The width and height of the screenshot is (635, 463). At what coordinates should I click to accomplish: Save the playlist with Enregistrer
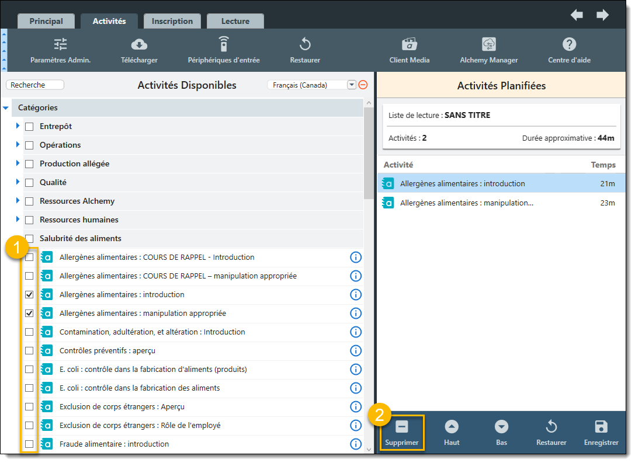pos(601,433)
